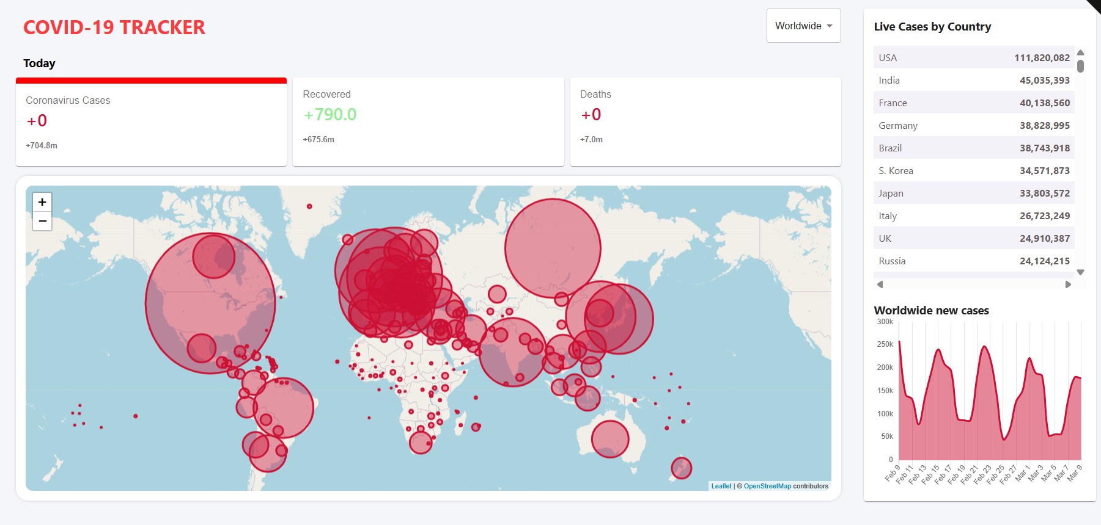The height and width of the screenshot is (525, 1101).
Task: Click the table's left scroll arrow
Action: coord(880,284)
